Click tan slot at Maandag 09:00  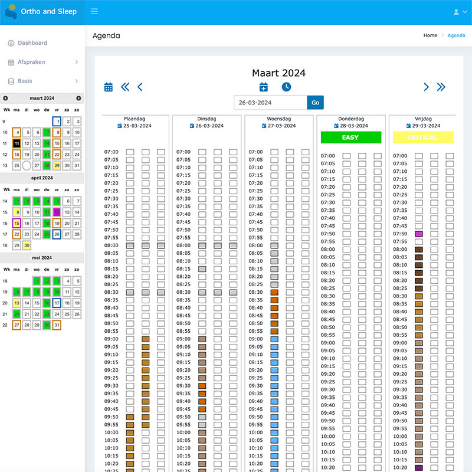pos(145,339)
